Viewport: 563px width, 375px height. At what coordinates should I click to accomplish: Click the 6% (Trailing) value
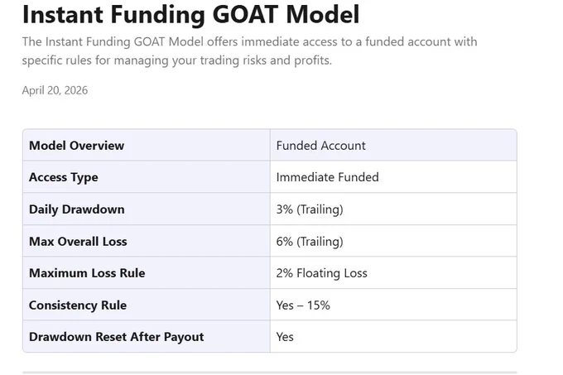(x=310, y=241)
